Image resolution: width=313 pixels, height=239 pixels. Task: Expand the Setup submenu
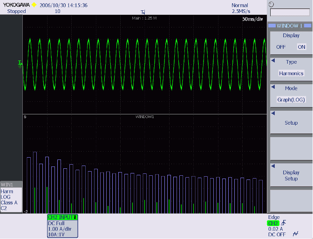click(291, 123)
